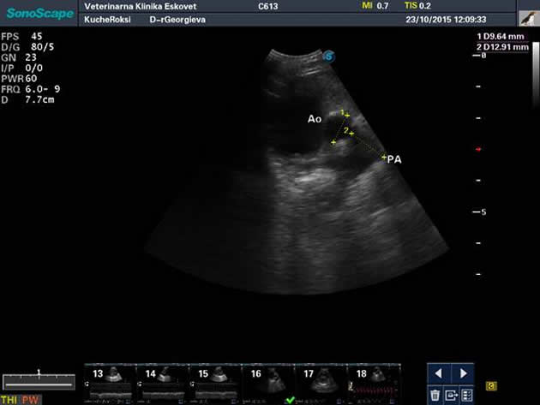Click the 0 depth scale marker

click(479, 56)
